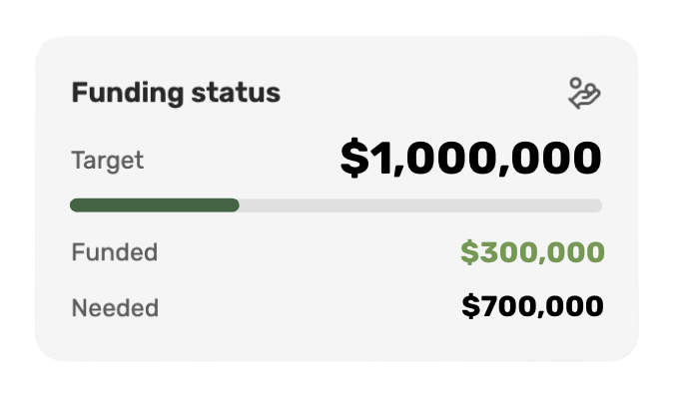Click the dollar sign of the $300,000 figure
Screen dimensions: 681x397
tap(469, 252)
